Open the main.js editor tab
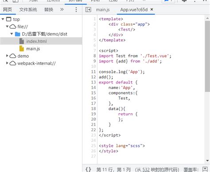 coord(103,10)
